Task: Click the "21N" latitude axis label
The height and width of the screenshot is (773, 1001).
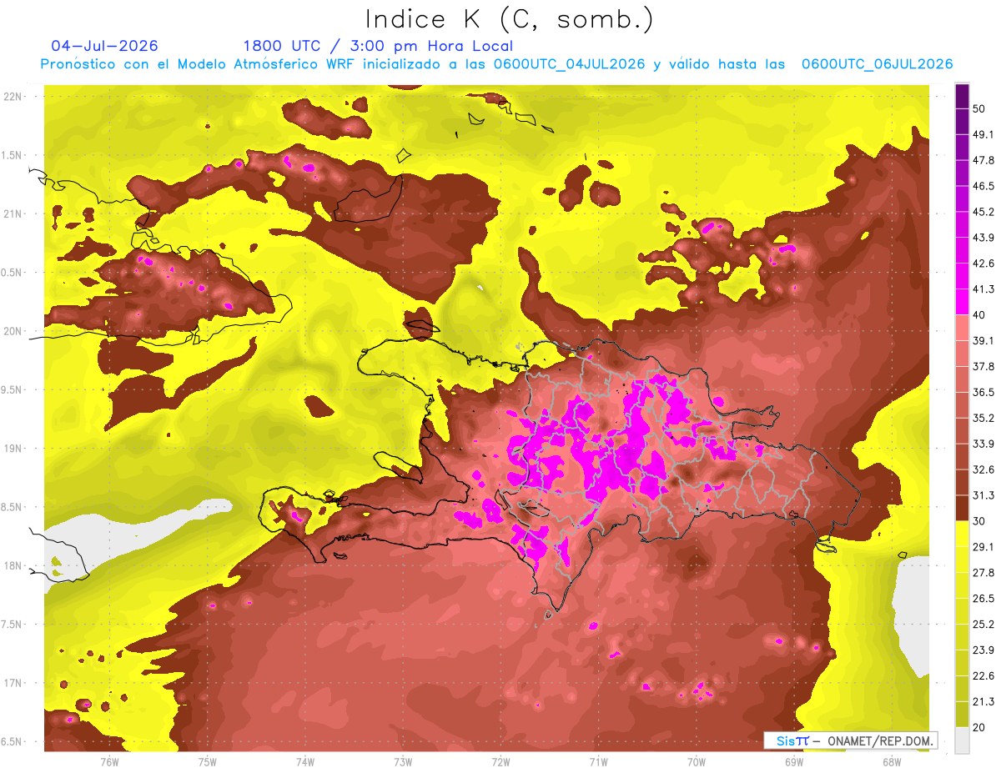Action: [x=14, y=213]
